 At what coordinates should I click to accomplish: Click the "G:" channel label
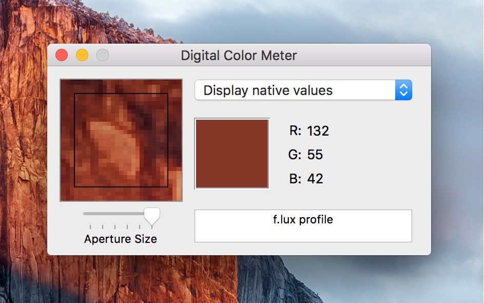295,155
